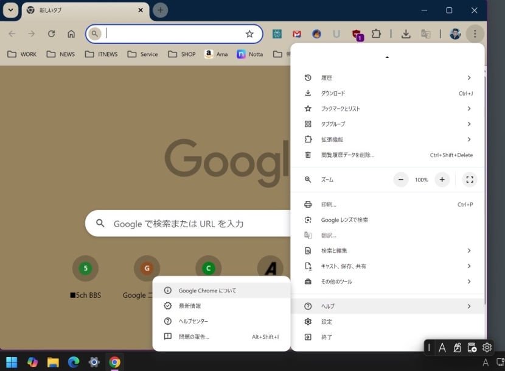Viewport: 505px width, 371px height.
Task: Open the WORK bookmark folder
Action: [x=22, y=54]
